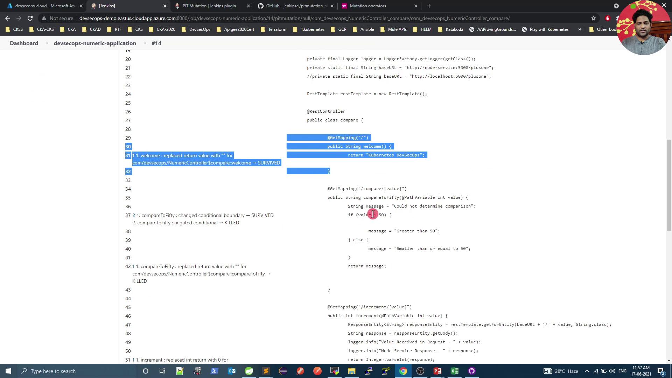672x378 pixels.
Task: Go to the devsecops-numeric-application breadcrumb link
Action: (x=95, y=43)
